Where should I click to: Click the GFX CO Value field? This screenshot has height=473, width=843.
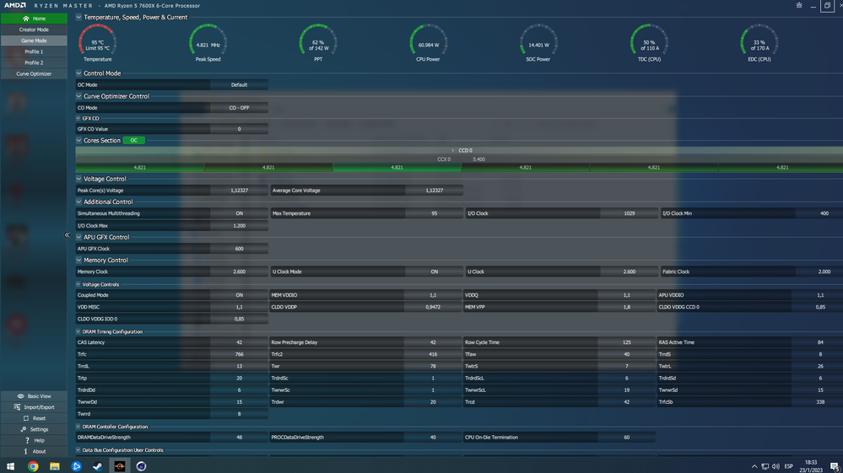click(240, 129)
